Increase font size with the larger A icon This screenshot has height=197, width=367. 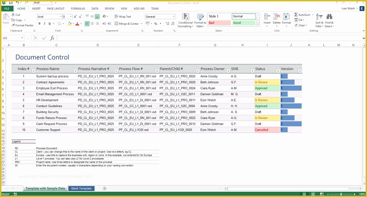click(x=75, y=16)
